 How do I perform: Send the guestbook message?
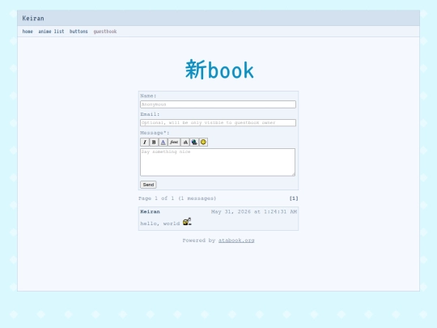(148, 185)
